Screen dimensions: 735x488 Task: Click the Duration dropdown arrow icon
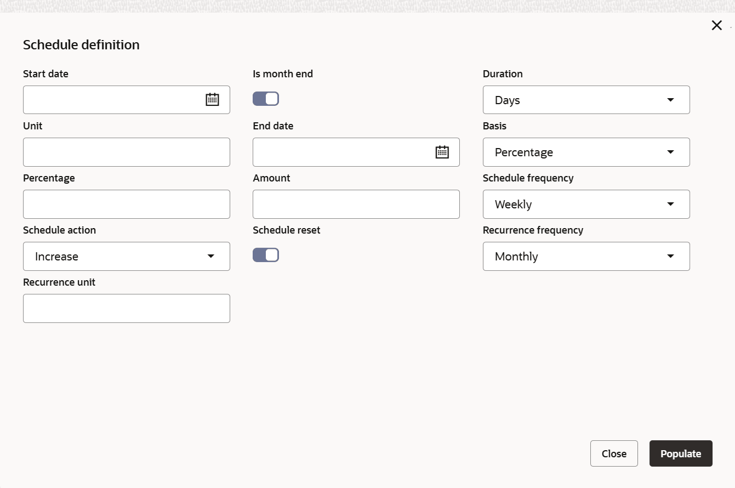tap(670, 100)
